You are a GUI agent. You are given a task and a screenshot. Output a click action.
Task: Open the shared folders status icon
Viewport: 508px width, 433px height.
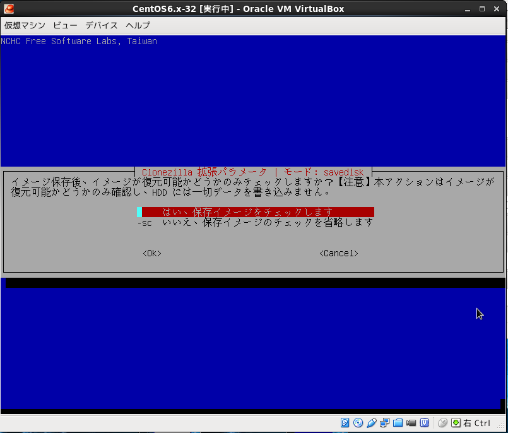[x=398, y=423]
